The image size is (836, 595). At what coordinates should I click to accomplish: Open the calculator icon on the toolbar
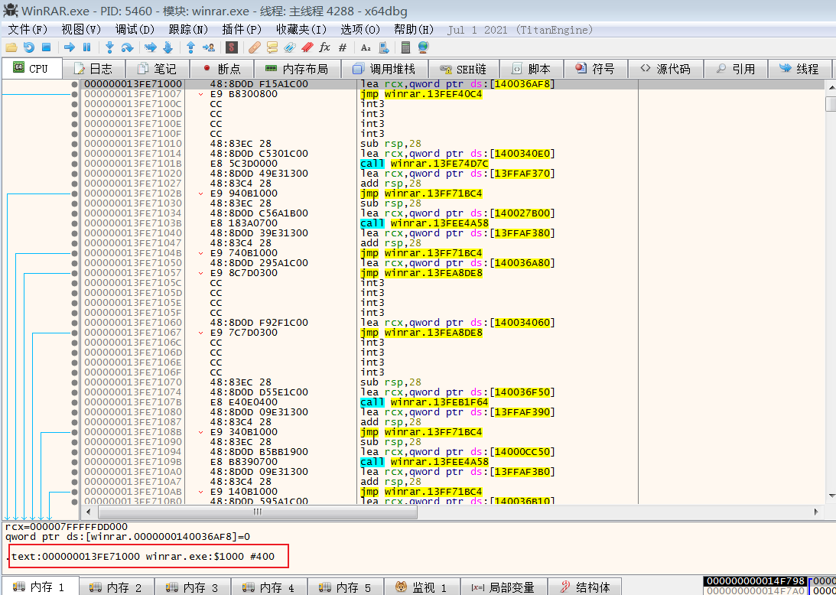(x=404, y=47)
